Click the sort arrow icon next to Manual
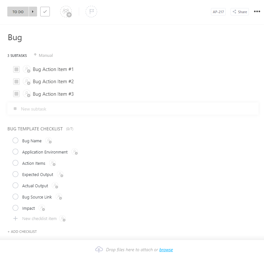Image resolution: width=264 pixels, height=256 pixels. tap(35, 55)
